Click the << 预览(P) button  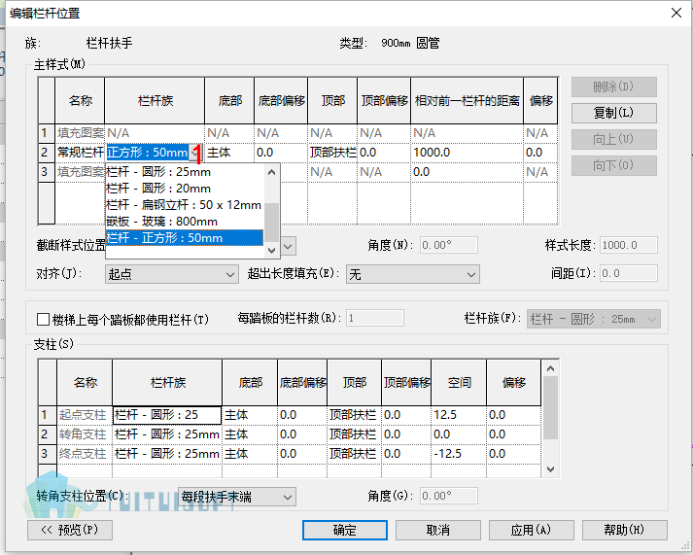click(70, 530)
